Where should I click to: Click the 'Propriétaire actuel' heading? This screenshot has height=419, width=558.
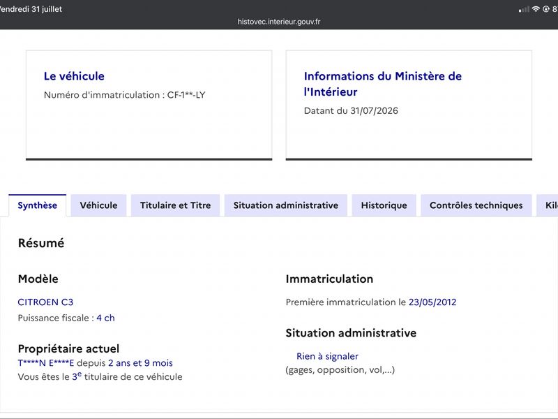point(68,348)
